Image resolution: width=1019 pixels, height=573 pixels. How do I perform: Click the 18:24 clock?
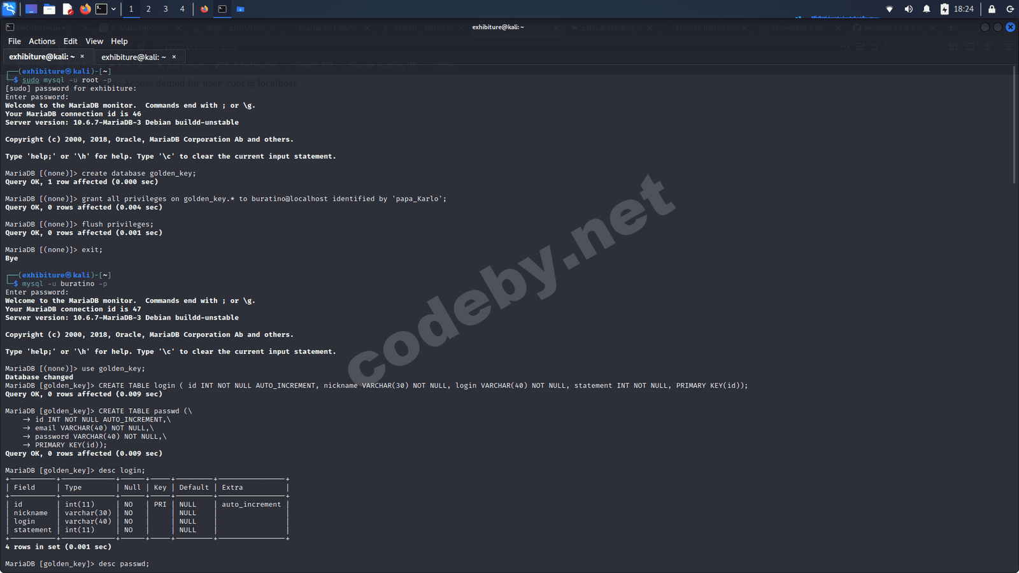(x=964, y=9)
